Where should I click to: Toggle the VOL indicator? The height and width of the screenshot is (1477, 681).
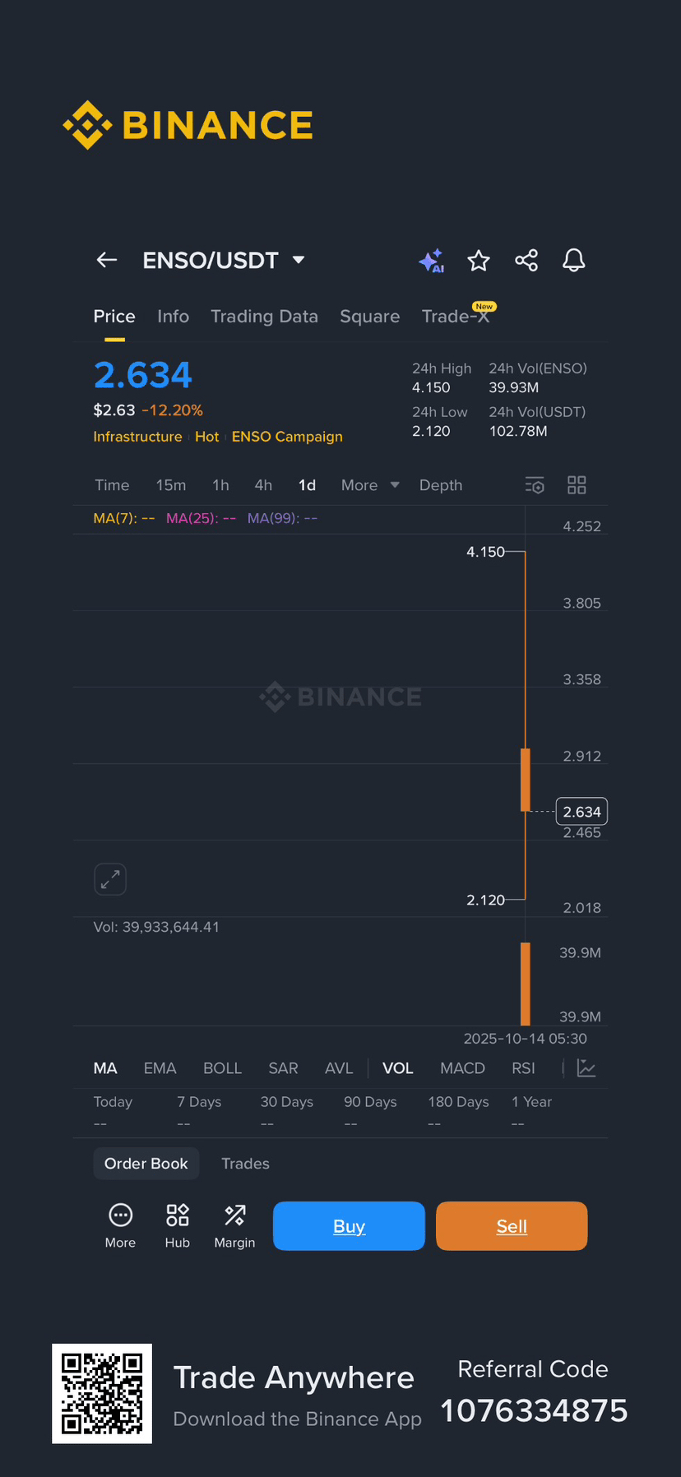coord(398,1068)
